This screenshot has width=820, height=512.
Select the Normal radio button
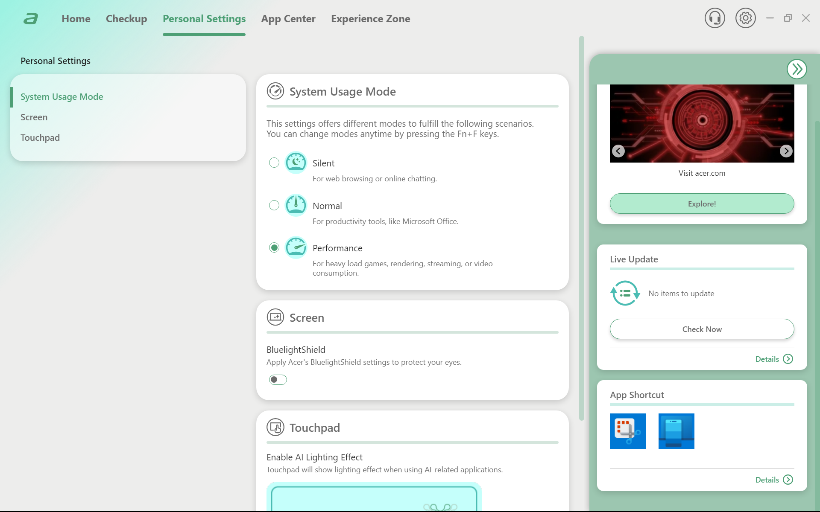click(274, 205)
